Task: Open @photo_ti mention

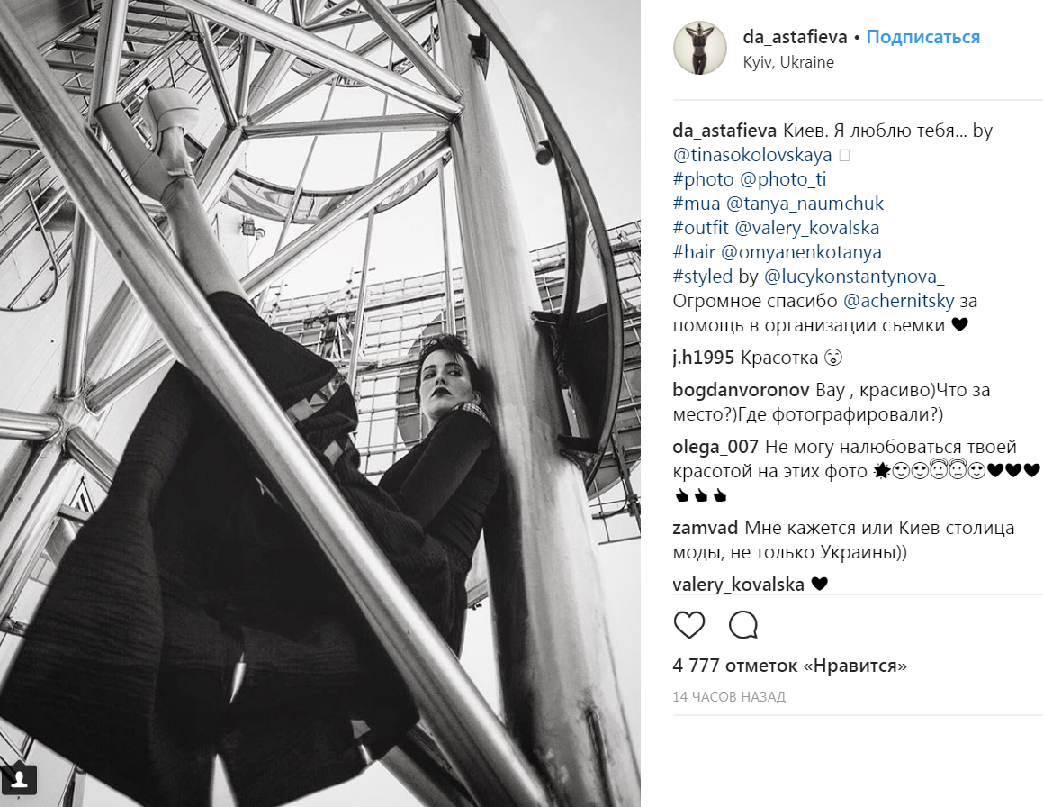Action: (x=783, y=179)
